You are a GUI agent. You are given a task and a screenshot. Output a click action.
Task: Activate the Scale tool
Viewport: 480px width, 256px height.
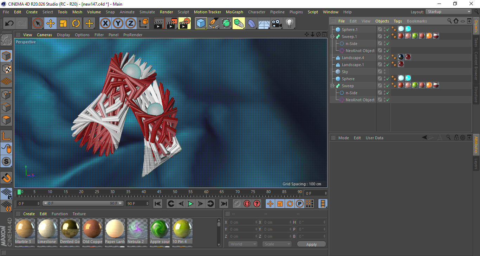pos(63,24)
